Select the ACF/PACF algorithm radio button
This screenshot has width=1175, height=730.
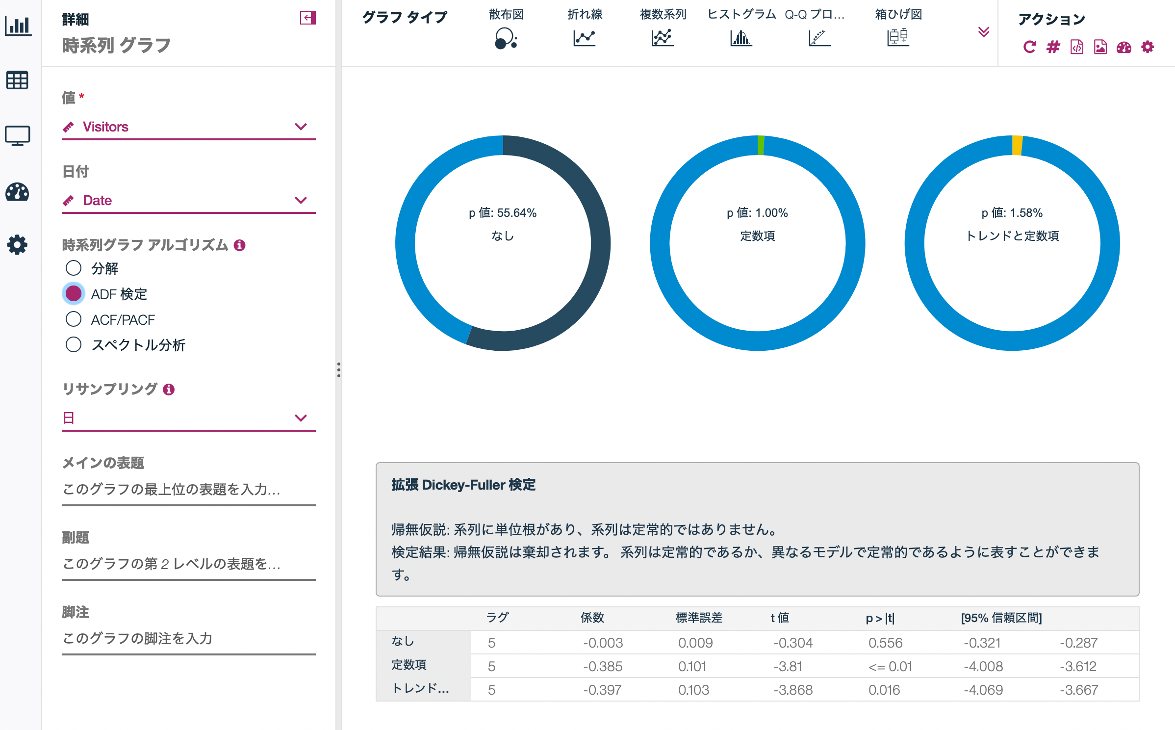click(74, 319)
